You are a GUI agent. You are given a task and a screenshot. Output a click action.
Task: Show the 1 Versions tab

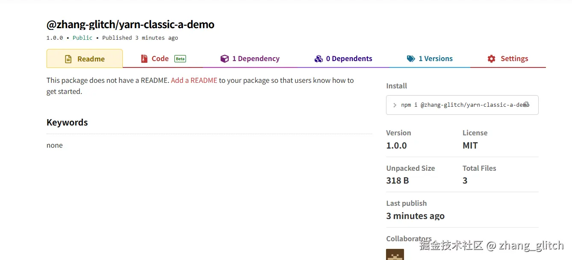435,58
